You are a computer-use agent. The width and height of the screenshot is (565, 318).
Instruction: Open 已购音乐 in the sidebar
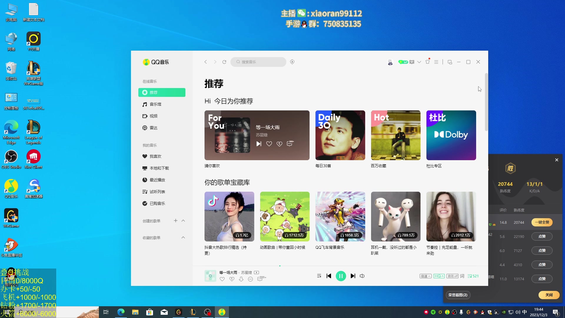click(x=162, y=203)
